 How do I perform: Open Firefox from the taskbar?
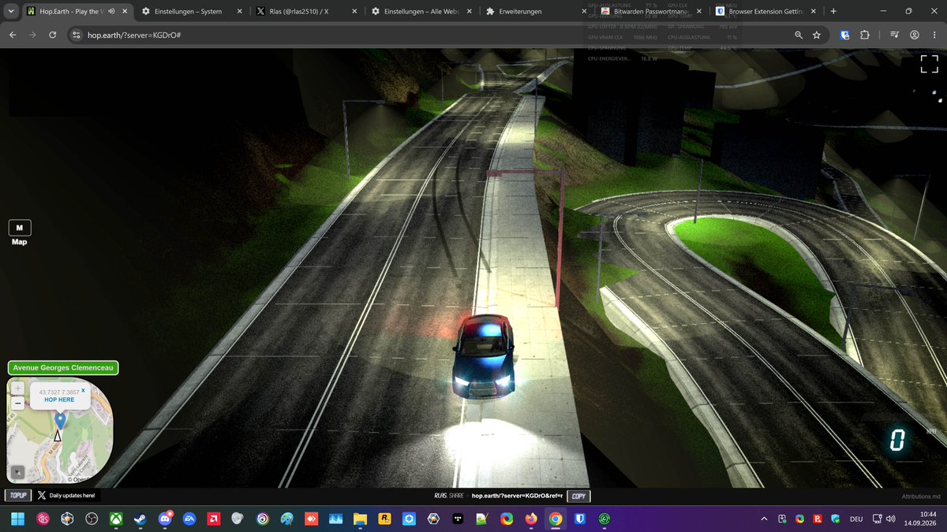(531, 519)
